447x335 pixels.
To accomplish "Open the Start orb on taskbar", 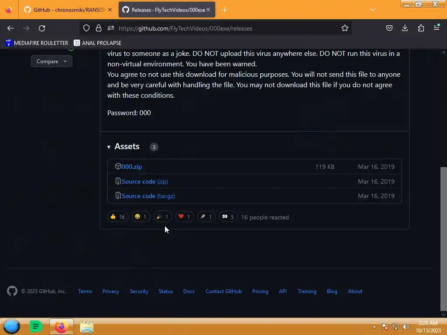I will click(x=11, y=326).
